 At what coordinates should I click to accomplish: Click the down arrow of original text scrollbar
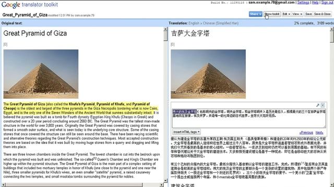[165, 181]
